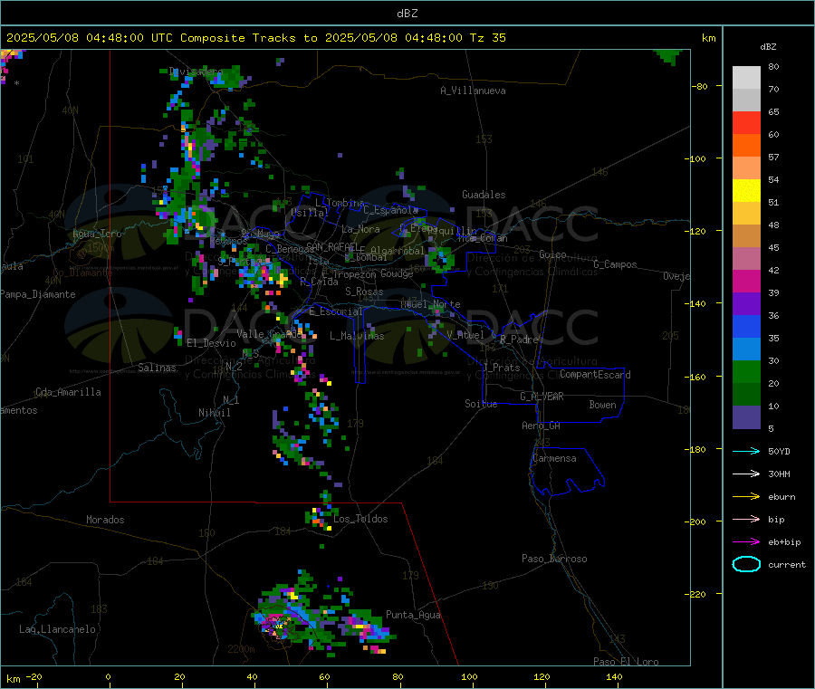Click the Agua_Toro label
This screenshot has height=689, width=815.
pyautogui.click(x=97, y=234)
